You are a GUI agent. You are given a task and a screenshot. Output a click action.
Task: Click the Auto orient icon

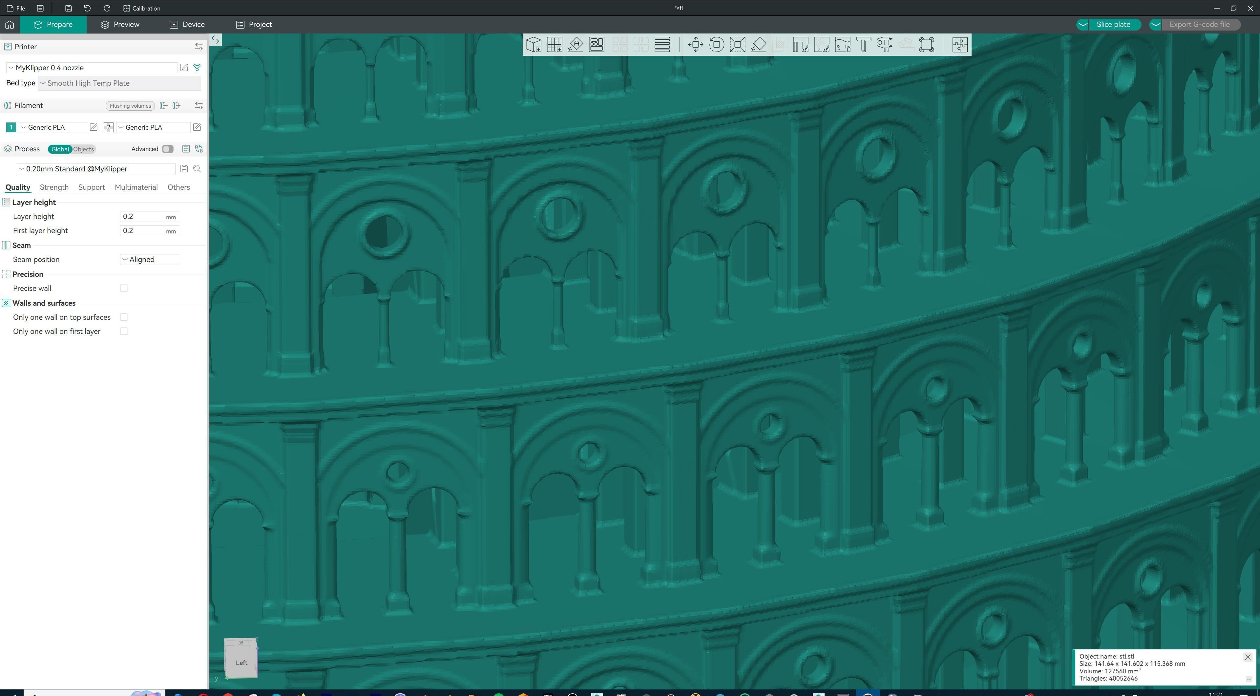[x=576, y=45]
